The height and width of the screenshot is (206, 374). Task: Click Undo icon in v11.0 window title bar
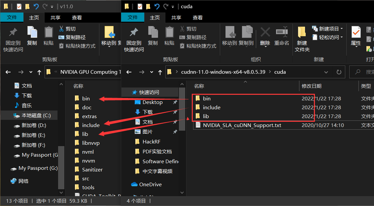36,7
